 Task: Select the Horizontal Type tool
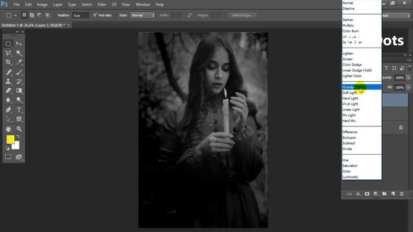tap(19, 110)
